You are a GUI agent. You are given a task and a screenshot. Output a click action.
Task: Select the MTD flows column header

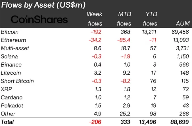(x=124, y=19)
